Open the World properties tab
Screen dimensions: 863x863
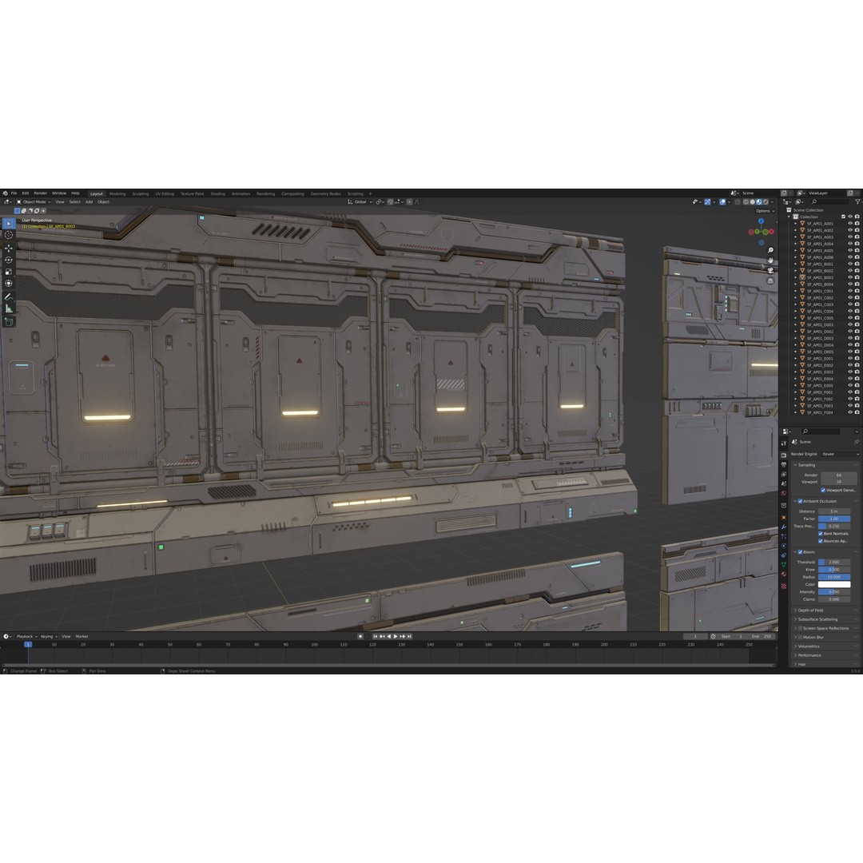784,493
